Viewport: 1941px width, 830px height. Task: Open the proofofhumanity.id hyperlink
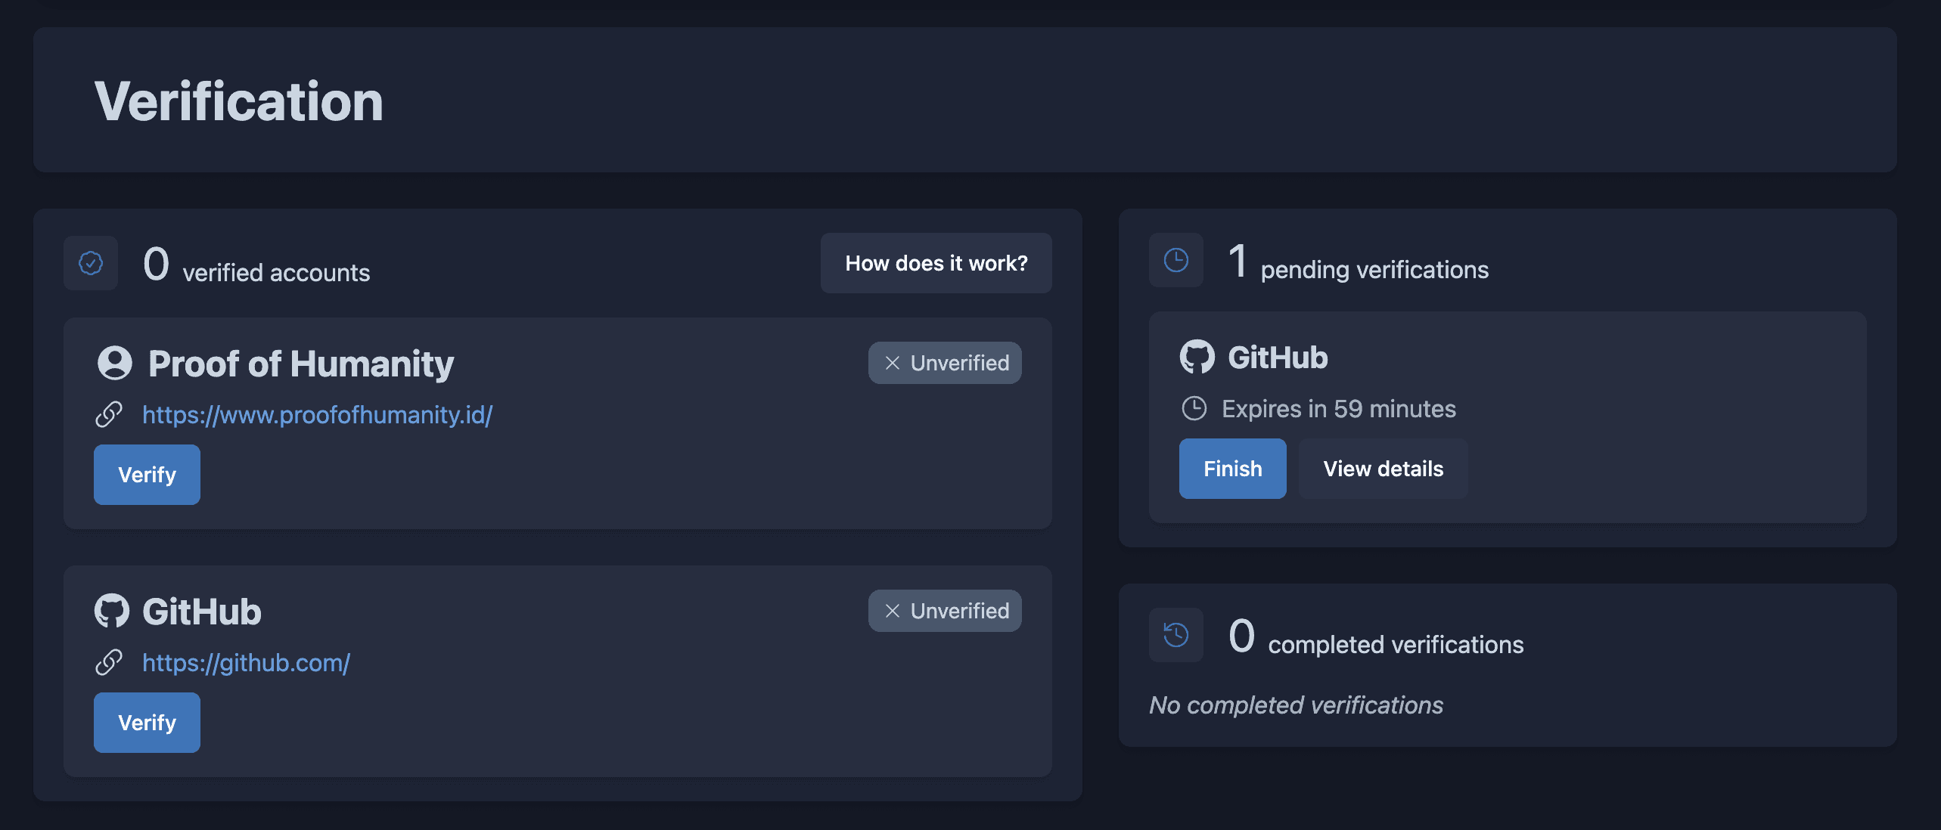click(x=317, y=413)
